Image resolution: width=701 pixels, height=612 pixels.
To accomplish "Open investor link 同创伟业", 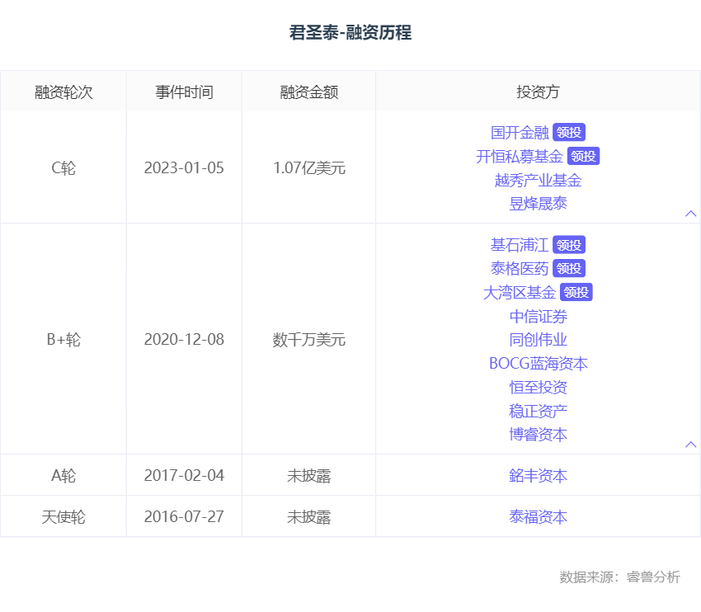I will (539, 340).
